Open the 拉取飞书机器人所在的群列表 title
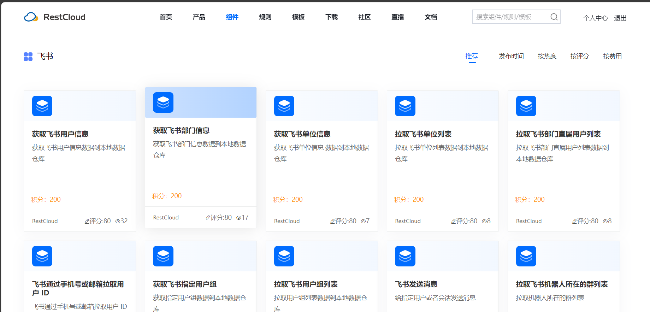The image size is (650, 312). pos(562,284)
